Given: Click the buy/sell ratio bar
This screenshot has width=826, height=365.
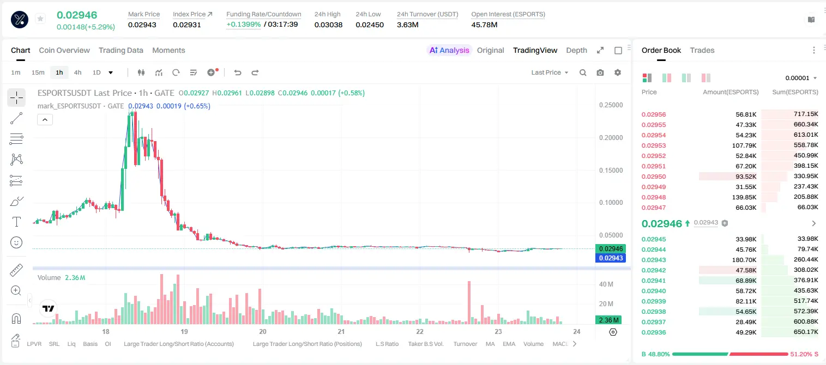Looking at the screenshot, I should click(x=730, y=354).
